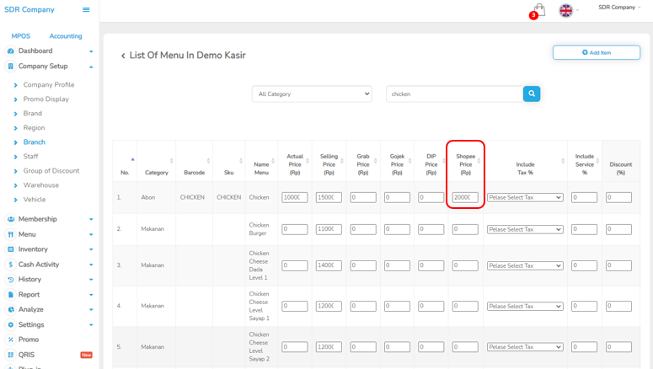653x369 pixels.
Task: Click the Add Item button
Action: point(596,52)
